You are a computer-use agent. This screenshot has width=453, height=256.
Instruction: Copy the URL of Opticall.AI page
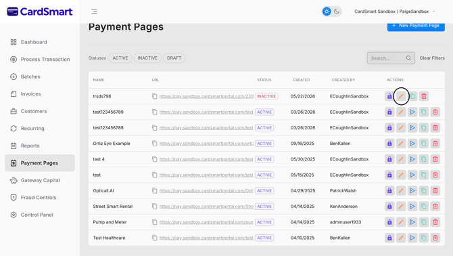(155, 190)
